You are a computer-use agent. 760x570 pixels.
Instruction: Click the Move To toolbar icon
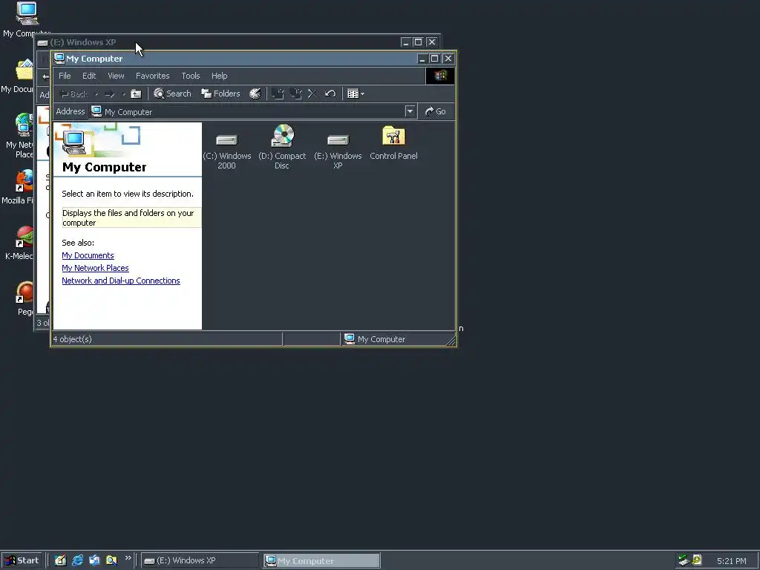tap(278, 94)
